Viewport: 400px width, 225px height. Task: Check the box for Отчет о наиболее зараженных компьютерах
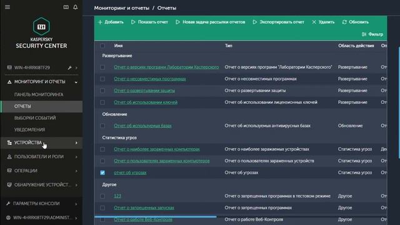click(x=102, y=149)
